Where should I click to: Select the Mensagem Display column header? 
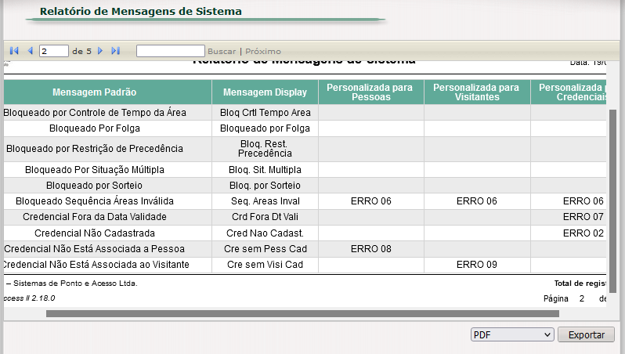(265, 92)
